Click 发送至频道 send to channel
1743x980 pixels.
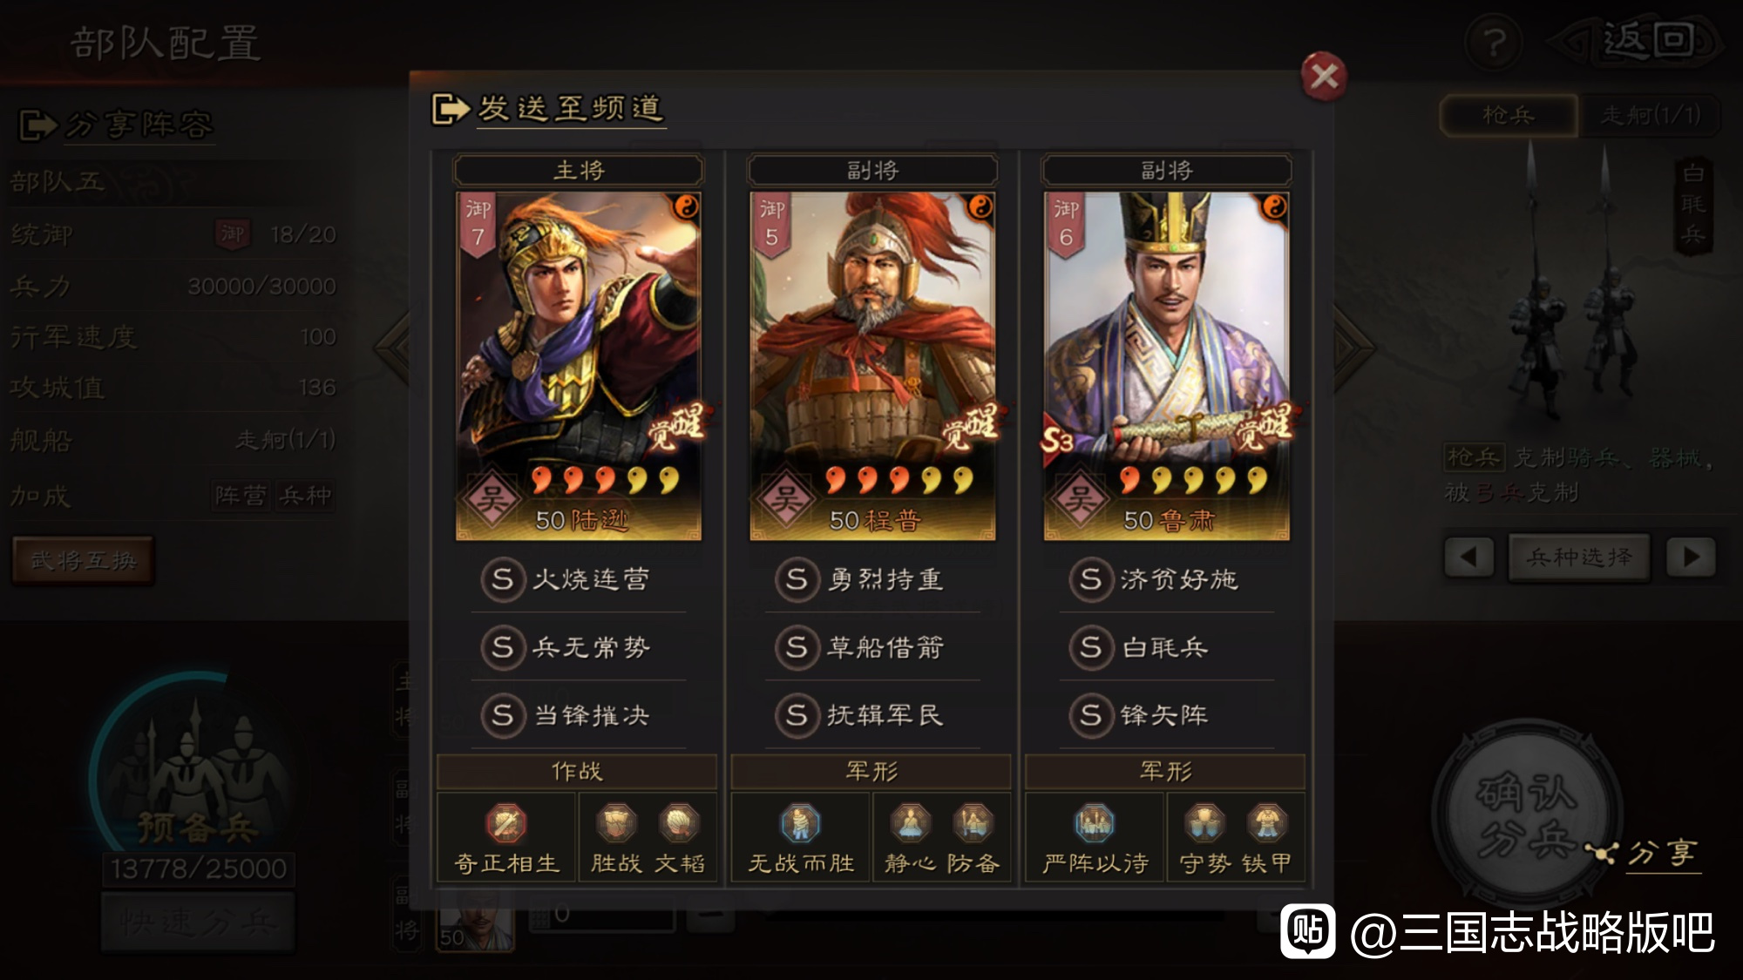[x=549, y=109]
